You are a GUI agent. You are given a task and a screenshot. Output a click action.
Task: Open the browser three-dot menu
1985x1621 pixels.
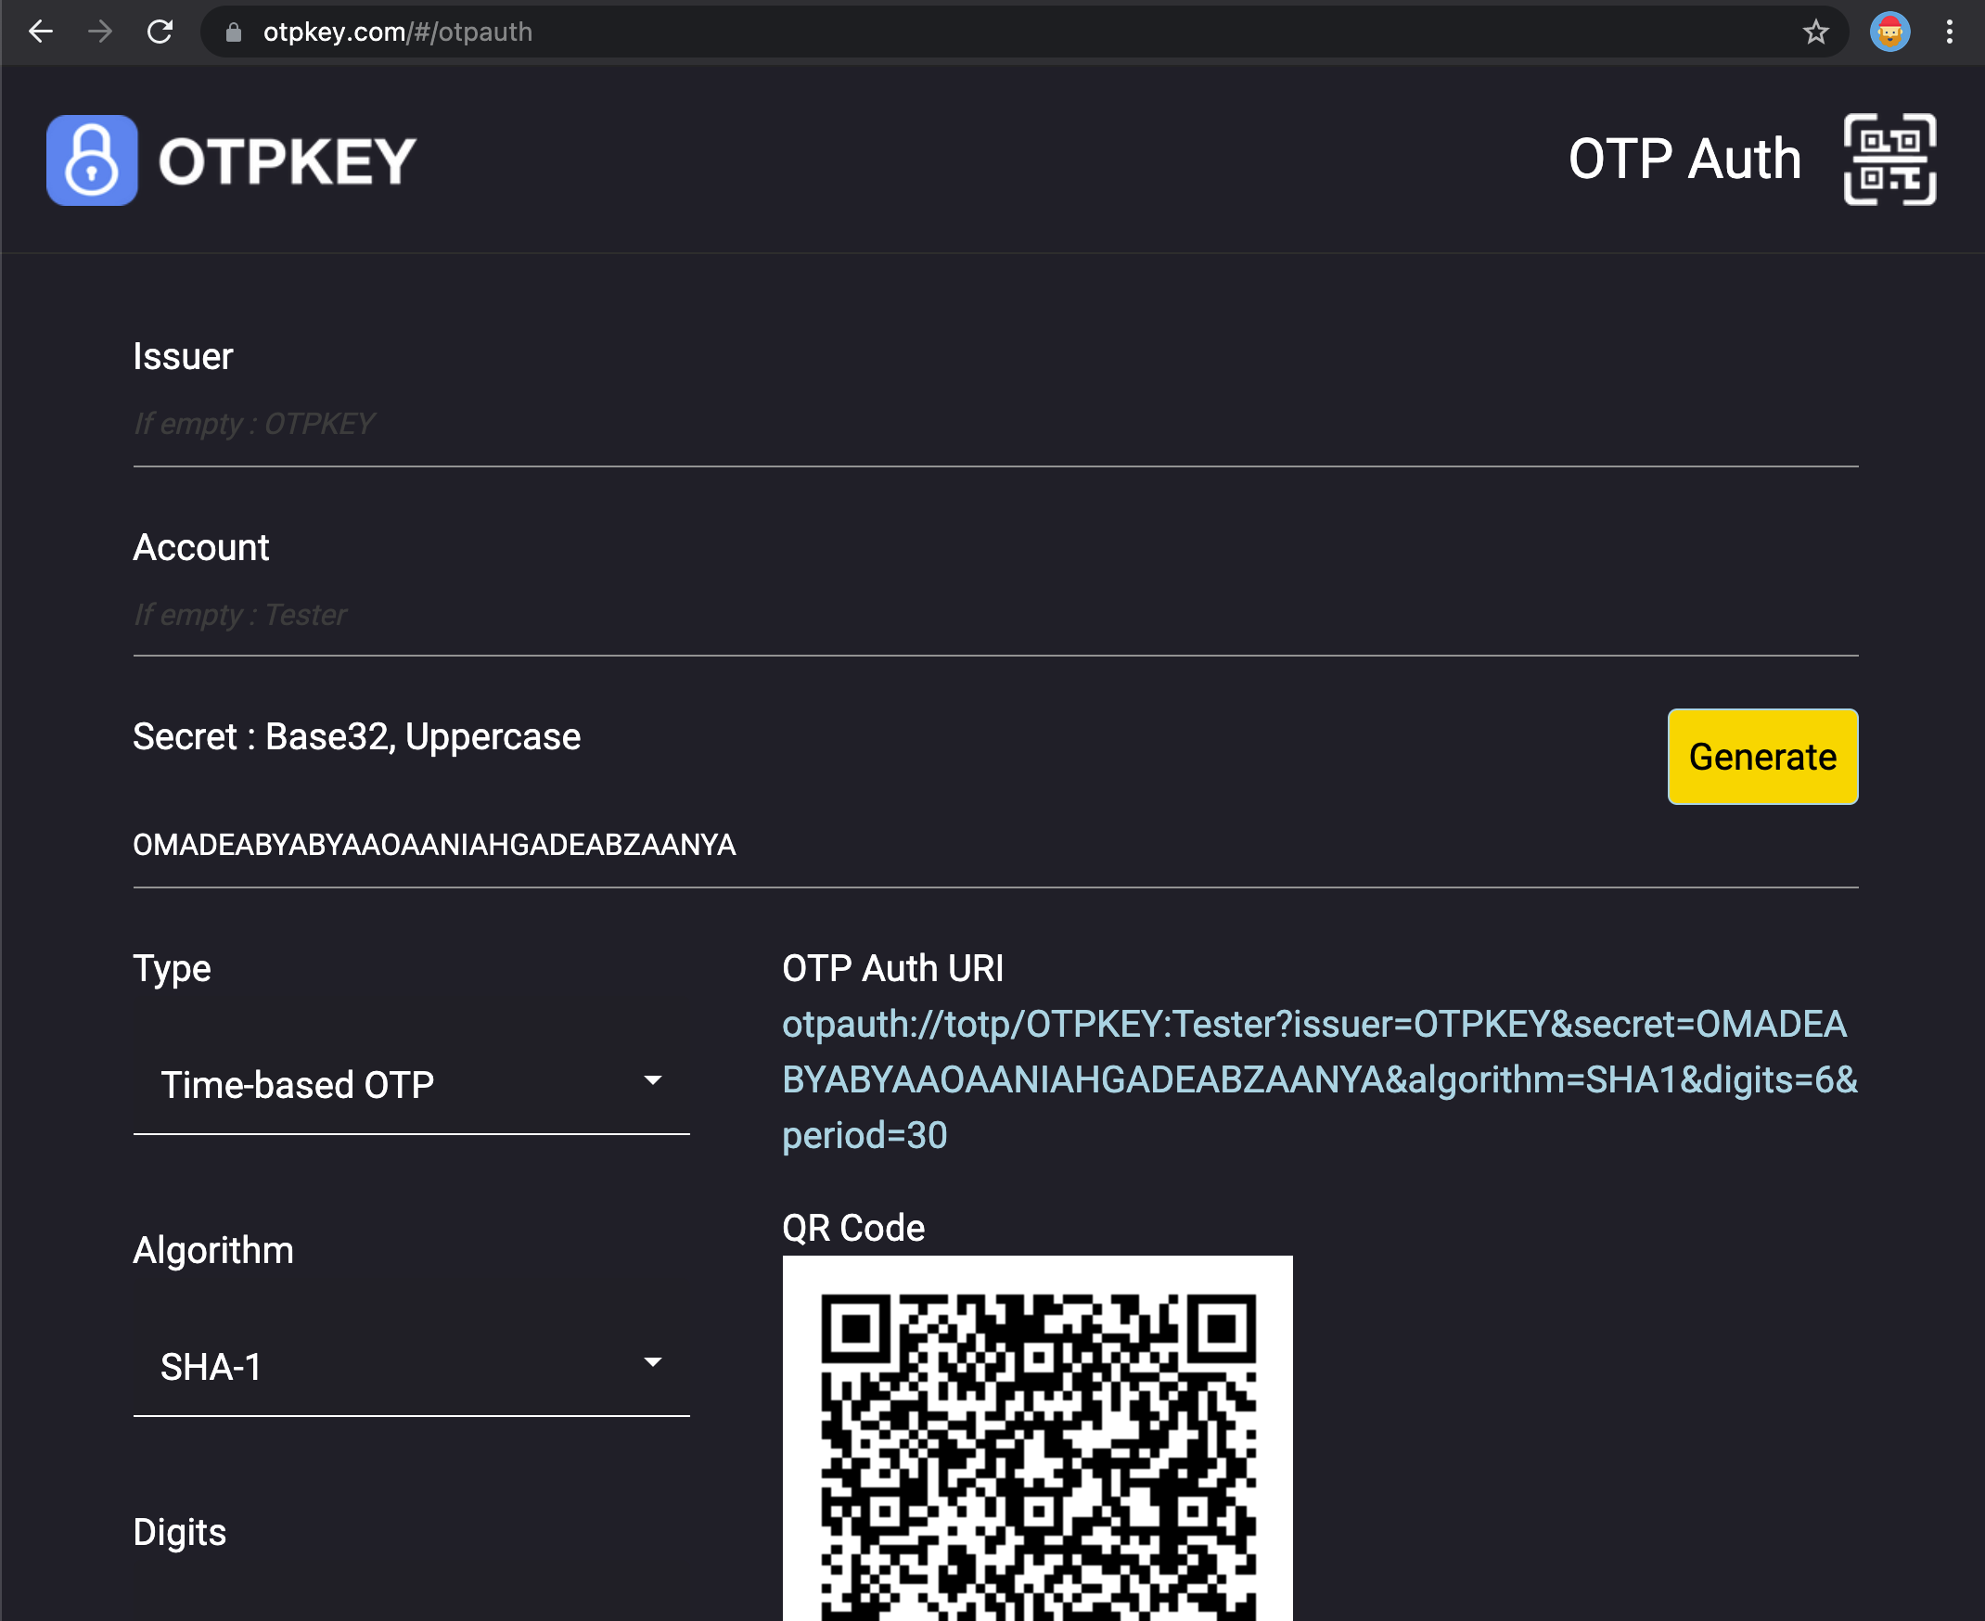(1949, 32)
